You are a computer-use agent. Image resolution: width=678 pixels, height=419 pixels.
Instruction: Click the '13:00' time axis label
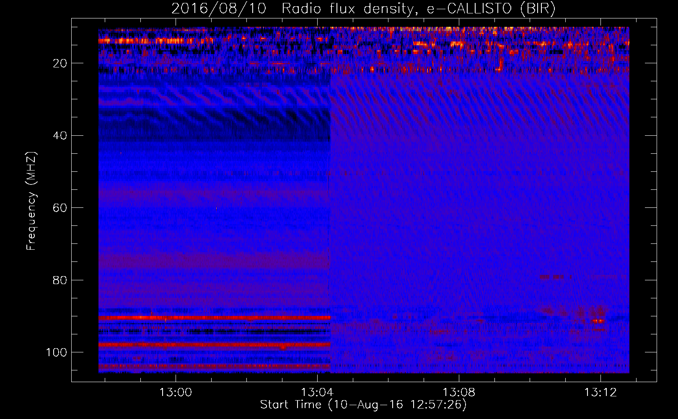(176, 392)
